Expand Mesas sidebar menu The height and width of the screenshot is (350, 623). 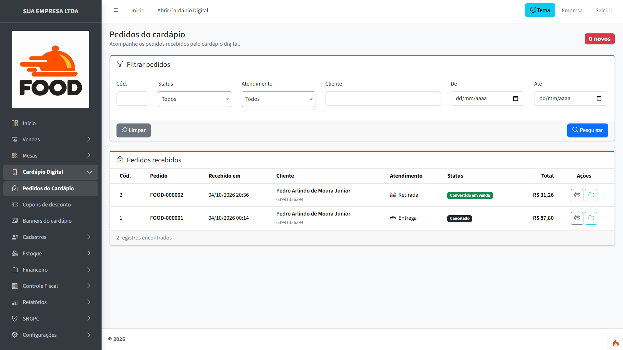tap(51, 156)
